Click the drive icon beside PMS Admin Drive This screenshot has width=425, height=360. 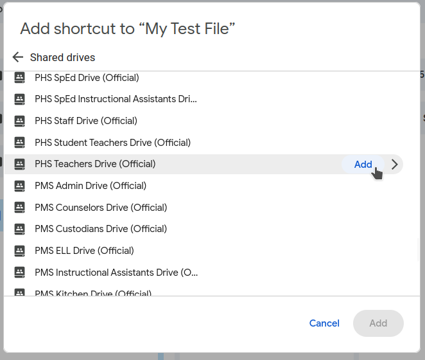coord(19,186)
